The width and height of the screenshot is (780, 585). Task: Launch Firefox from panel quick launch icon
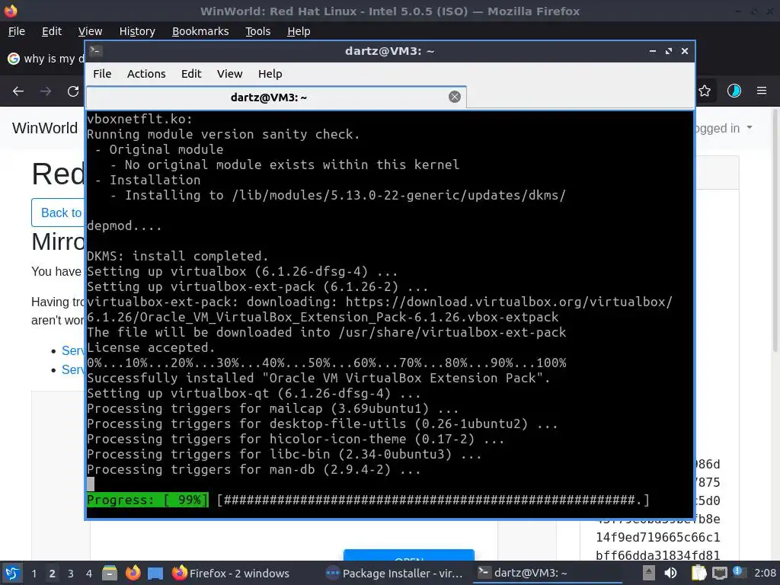point(133,573)
